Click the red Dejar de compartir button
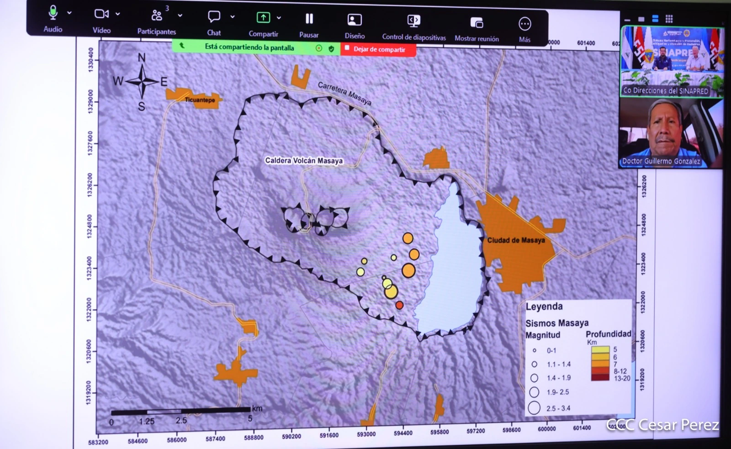This screenshot has height=449, width=731. coord(378,49)
